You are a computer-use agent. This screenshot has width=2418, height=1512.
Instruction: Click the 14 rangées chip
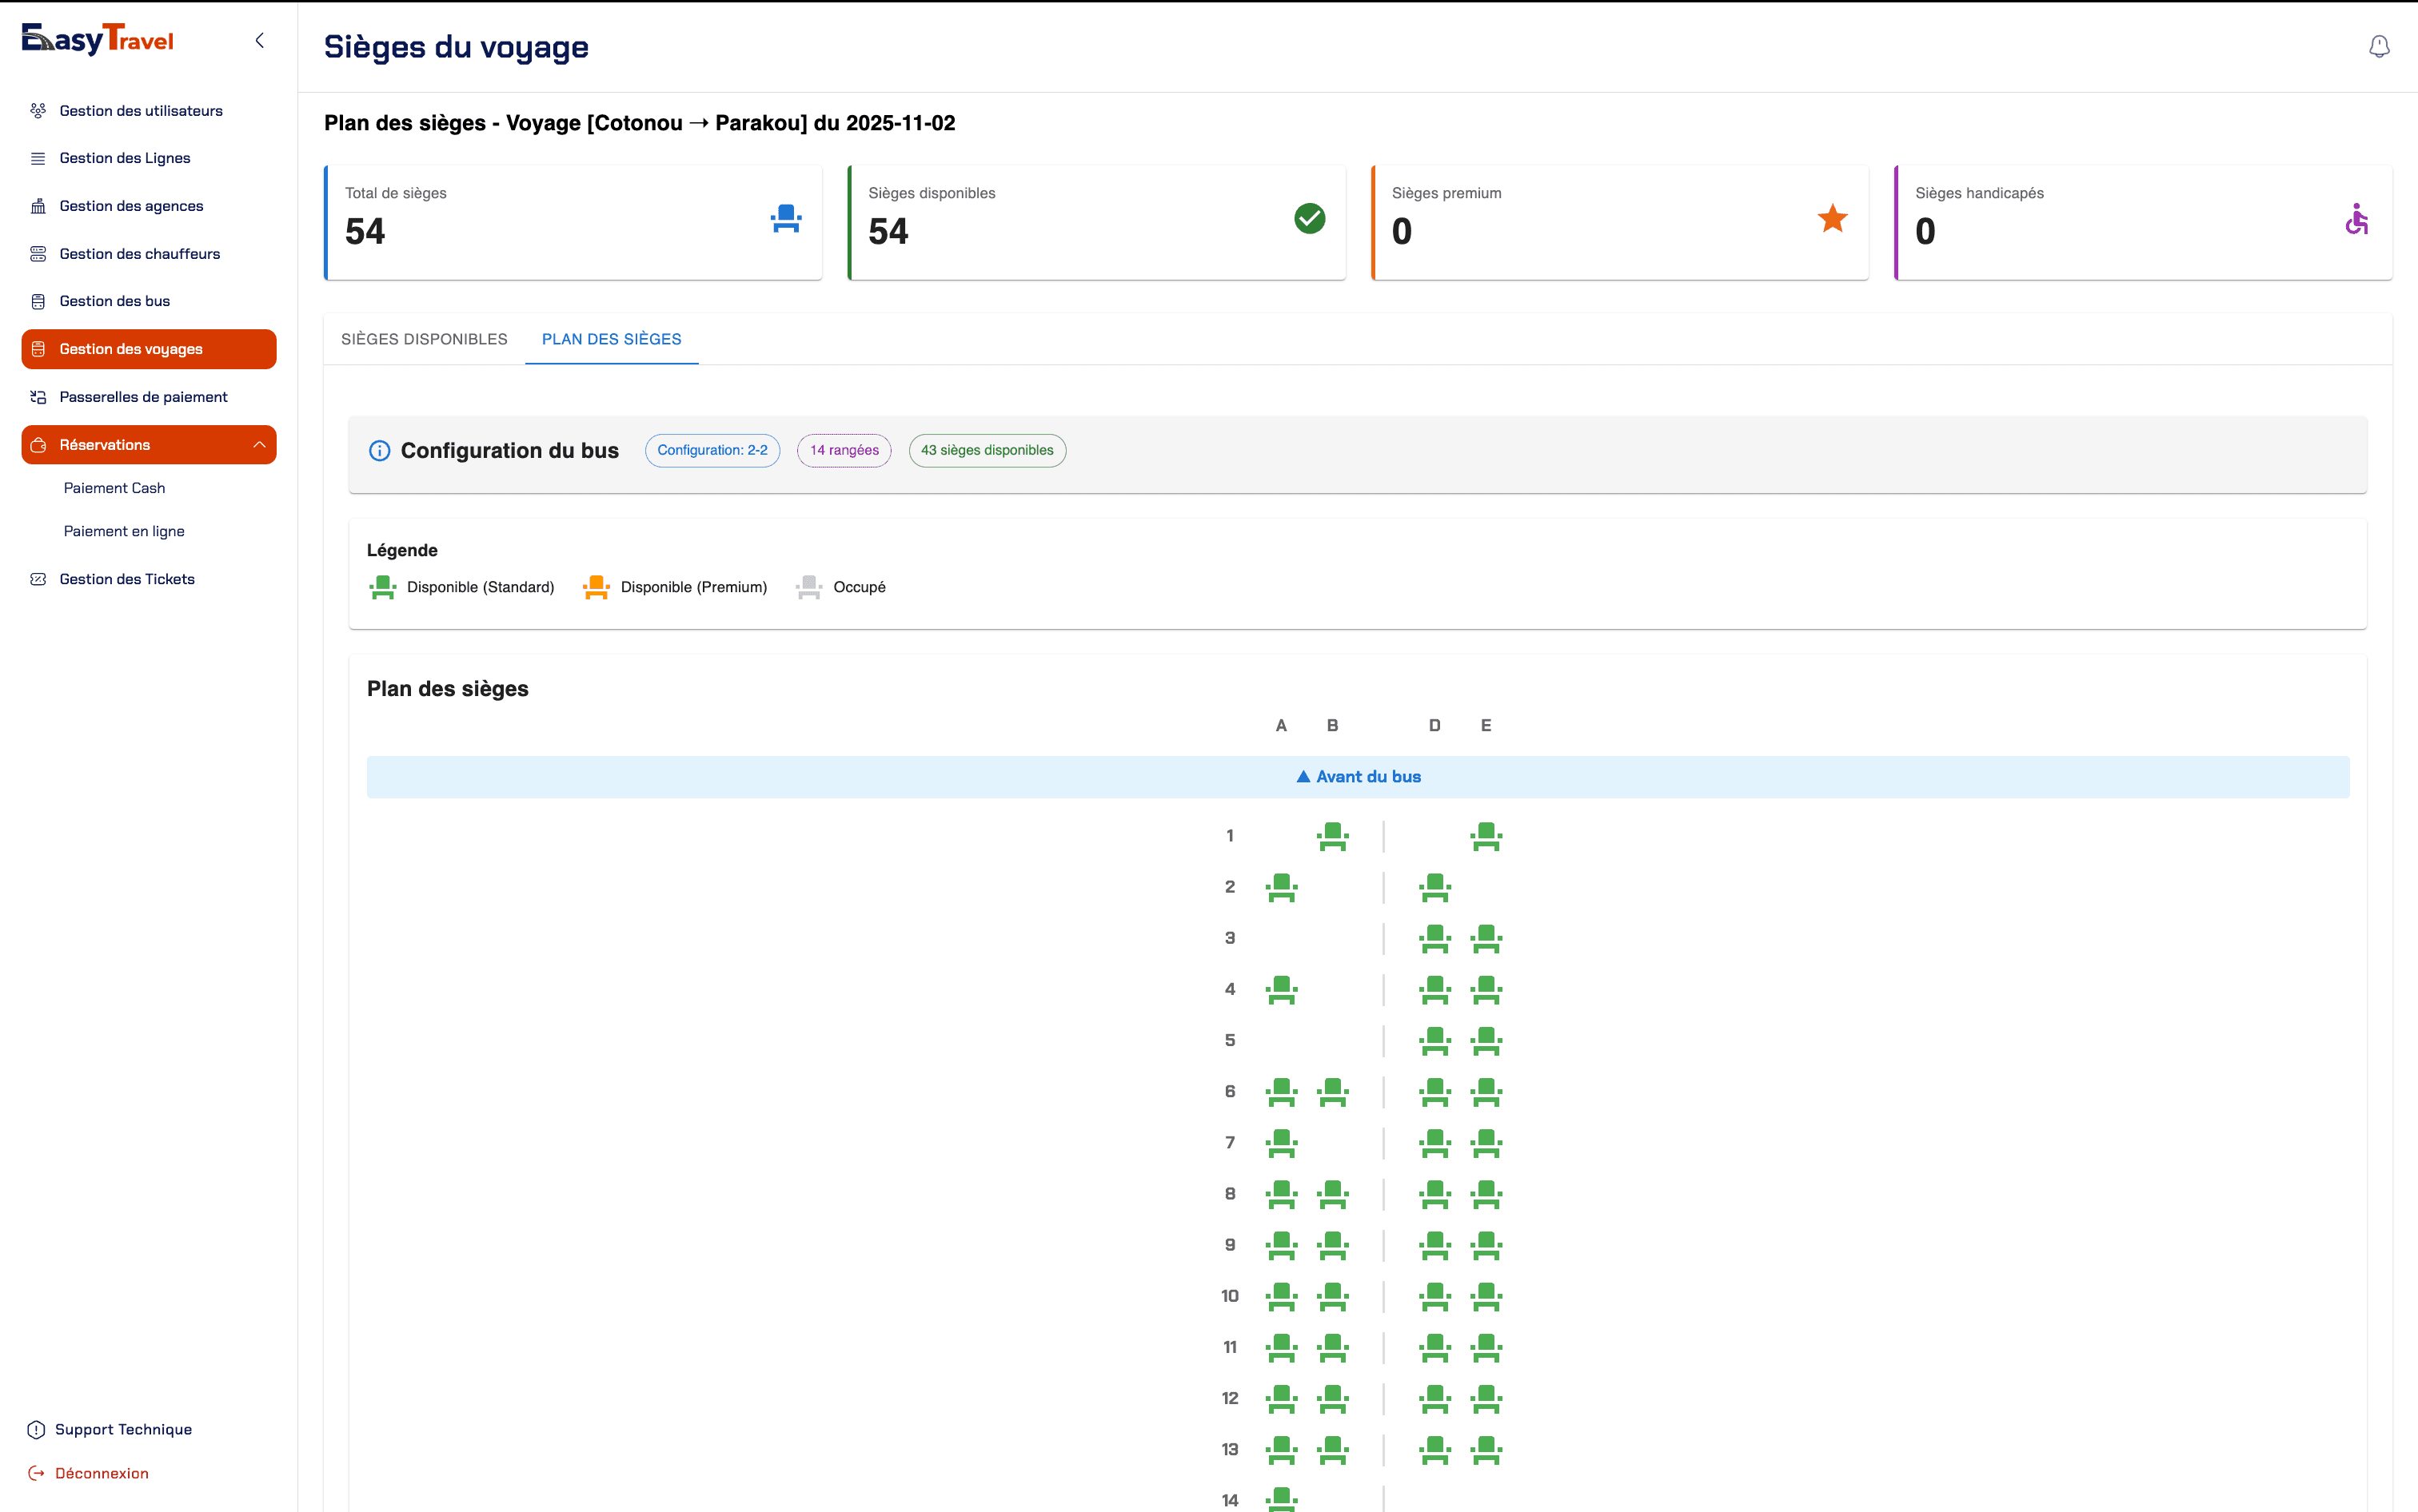tap(844, 451)
